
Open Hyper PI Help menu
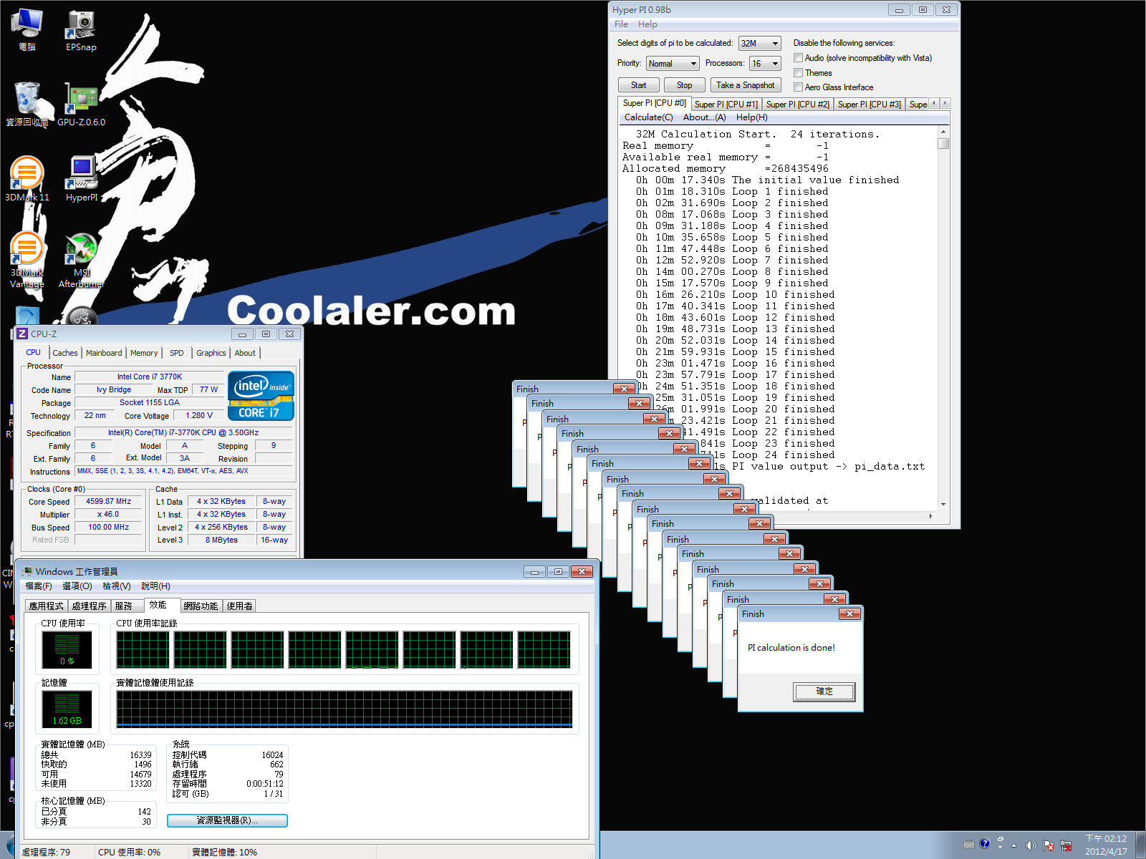(x=647, y=24)
